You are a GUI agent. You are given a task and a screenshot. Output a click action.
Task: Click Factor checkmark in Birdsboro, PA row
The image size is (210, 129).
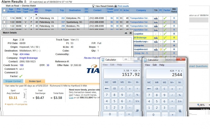pos(165,26)
